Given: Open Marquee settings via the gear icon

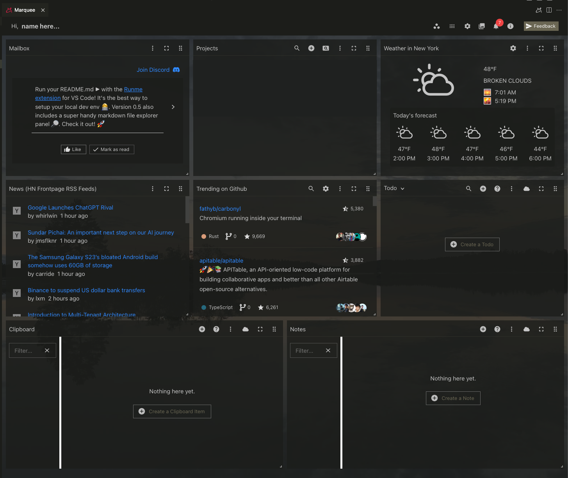Looking at the screenshot, I should (x=467, y=26).
